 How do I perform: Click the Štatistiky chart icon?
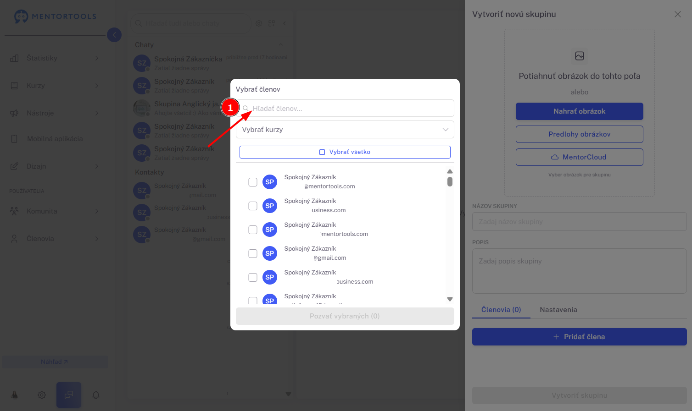point(15,58)
